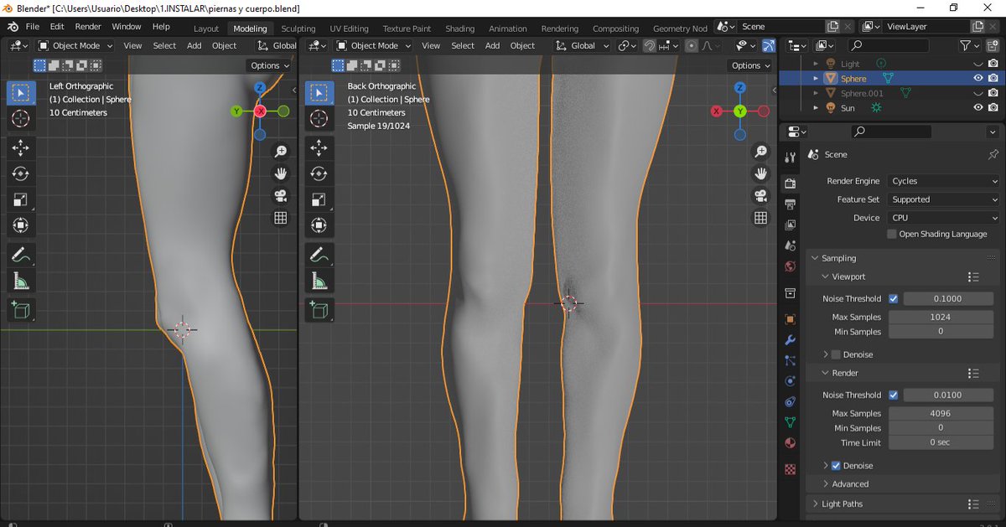This screenshot has width=1006, height=527.
Task: Click the Measure tool in the Back Orthographic viewport
Action: point(319,281)
